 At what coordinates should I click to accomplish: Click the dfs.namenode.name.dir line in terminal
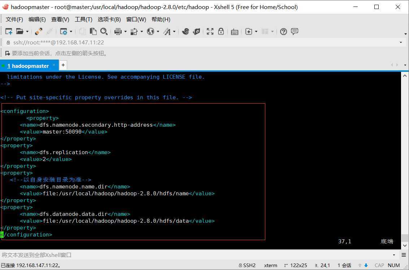(x=75, y=187)
